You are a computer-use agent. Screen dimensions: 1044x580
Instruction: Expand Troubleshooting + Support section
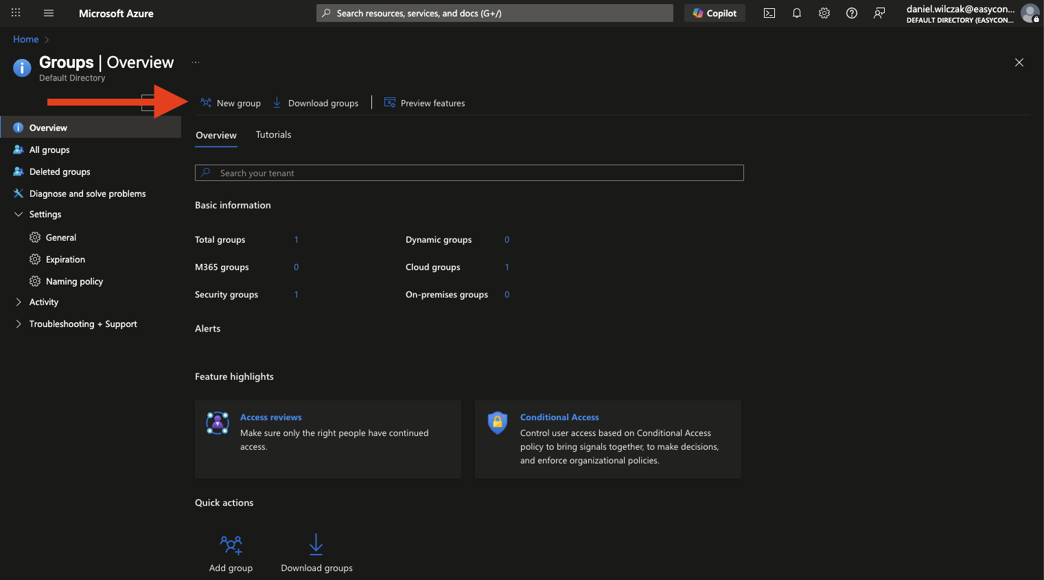pyautogui.click(x=19, y=324)
